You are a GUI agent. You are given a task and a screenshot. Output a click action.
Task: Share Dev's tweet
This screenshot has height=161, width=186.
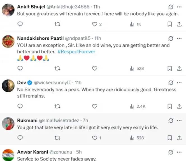click(x=179, y=106)
